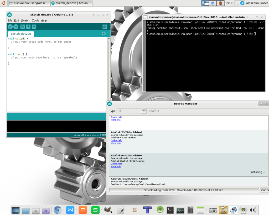Click the Telegram tray icon

point(242,3)
